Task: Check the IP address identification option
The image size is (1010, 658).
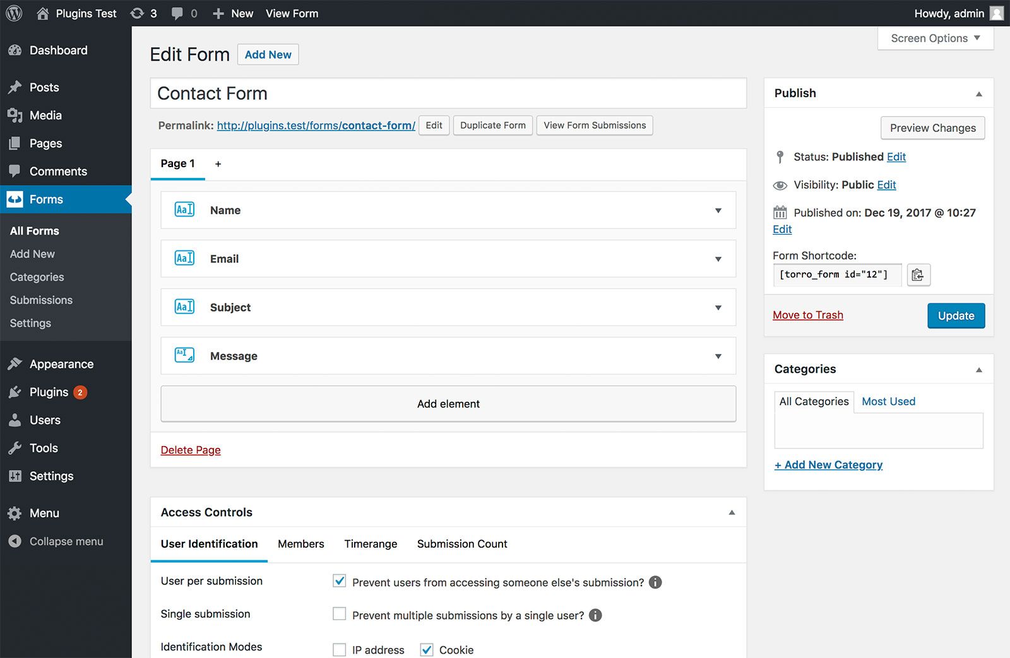Action: (x=339, y=649)
